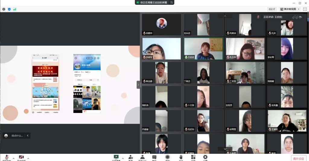
Task: Click the 离开会议 leave meeting button
Action: pyautogui.click(x=299, y=158)
